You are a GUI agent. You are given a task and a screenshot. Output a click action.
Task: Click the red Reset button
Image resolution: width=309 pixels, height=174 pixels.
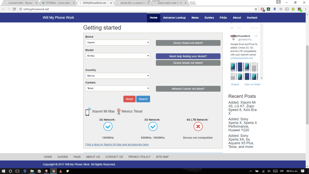click(x=129, y=99)
